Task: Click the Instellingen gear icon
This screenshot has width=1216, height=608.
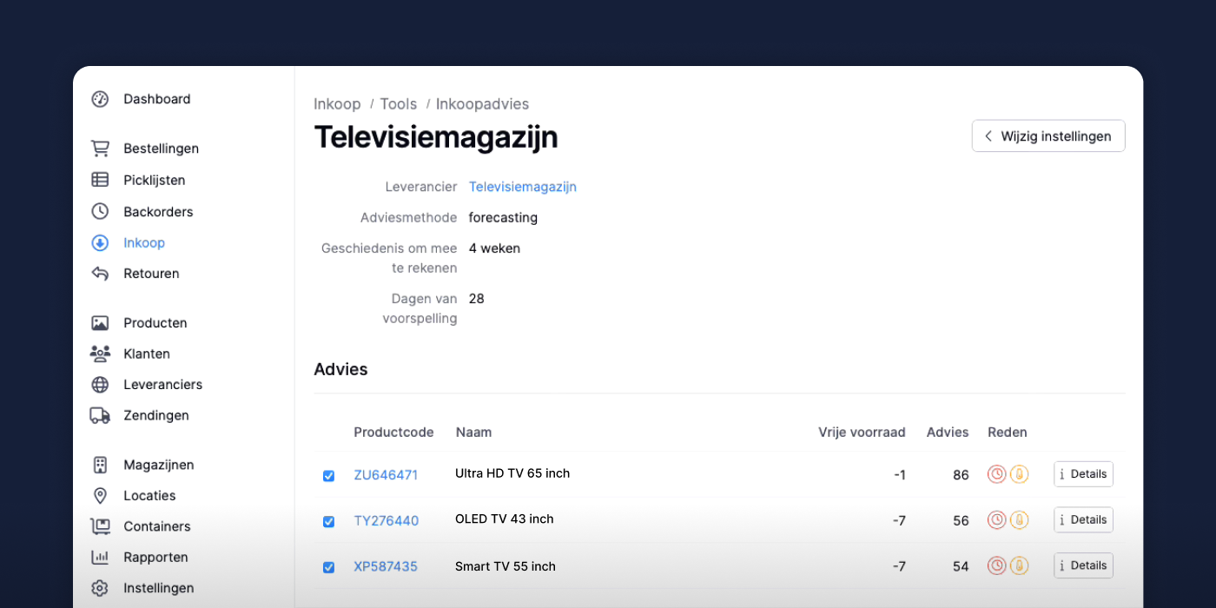Action: click(x=100, y=588)
